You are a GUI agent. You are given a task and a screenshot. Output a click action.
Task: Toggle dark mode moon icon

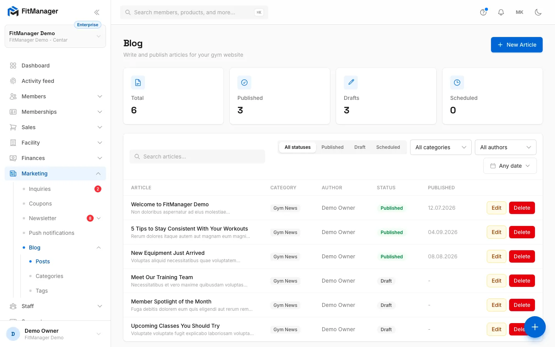[538, 12]
